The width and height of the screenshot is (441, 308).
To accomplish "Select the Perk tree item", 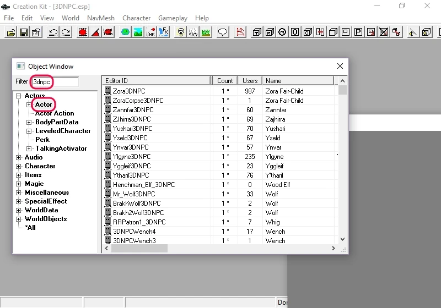I will tap(42, 140).
